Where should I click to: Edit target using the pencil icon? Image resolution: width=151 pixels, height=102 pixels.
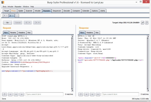pos(143,23)
